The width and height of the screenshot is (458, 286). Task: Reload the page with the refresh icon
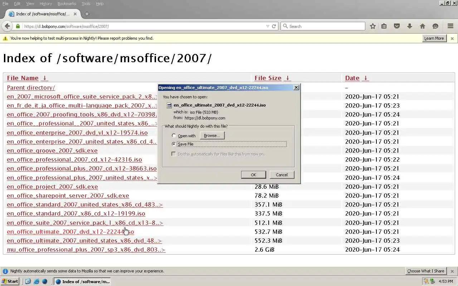click(x=274, y=26)
